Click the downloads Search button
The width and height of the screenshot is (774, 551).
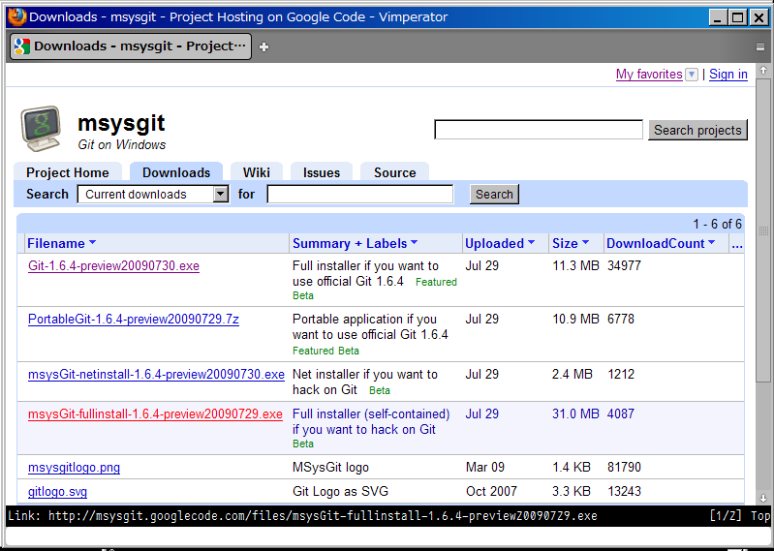click(494, 194)
